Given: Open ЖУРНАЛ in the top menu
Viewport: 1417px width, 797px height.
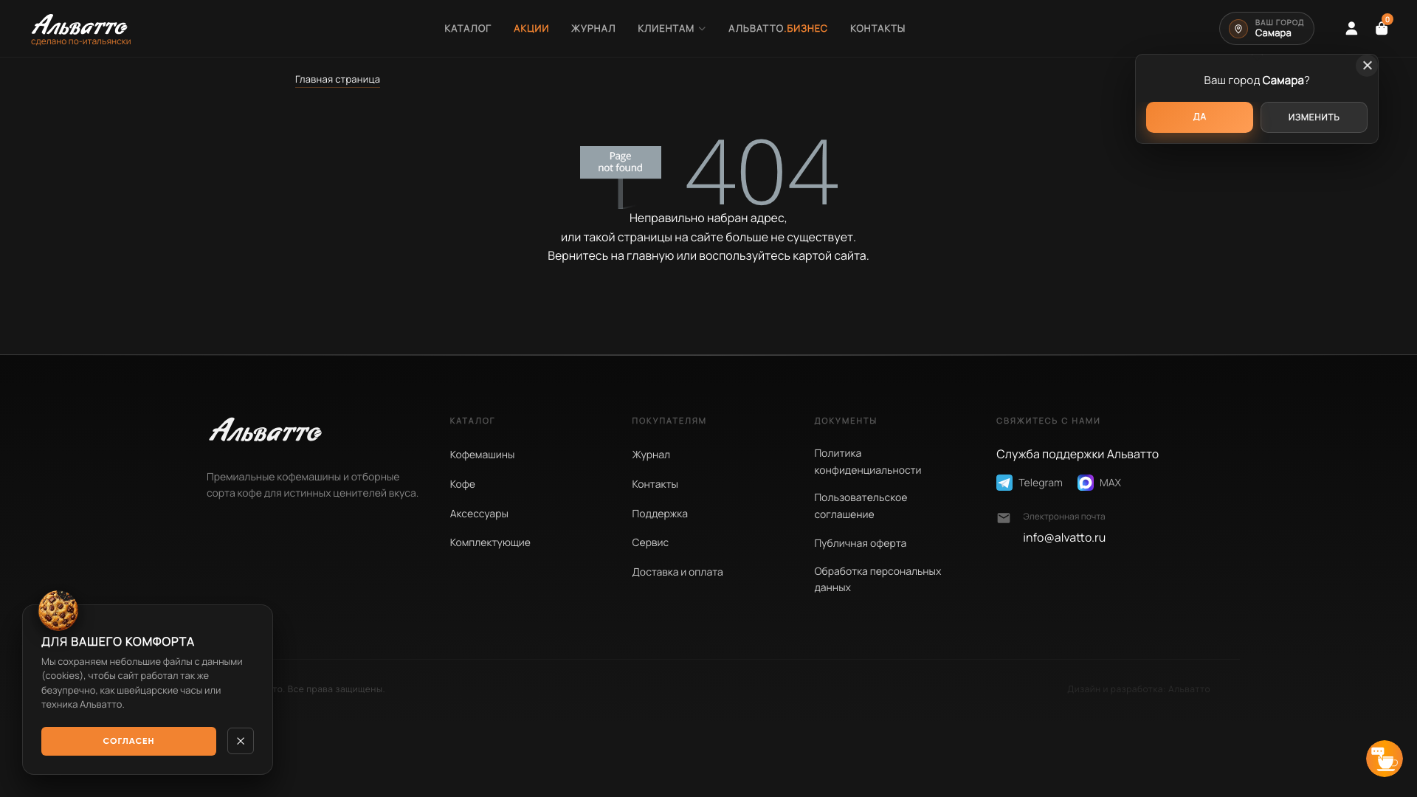Looking at the screenshot, I should point(593,29).
